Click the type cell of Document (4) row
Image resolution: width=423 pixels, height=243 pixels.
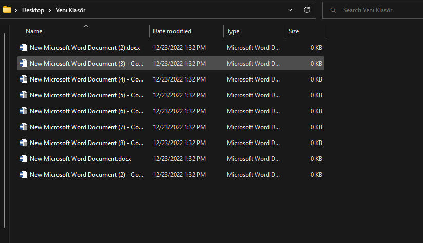[253, 79]
